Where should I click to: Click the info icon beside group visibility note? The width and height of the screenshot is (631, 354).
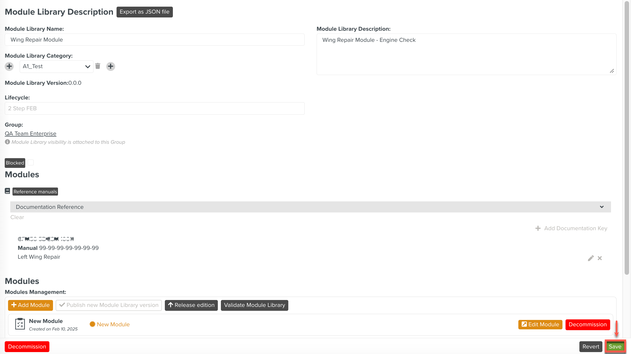[7, 142]
